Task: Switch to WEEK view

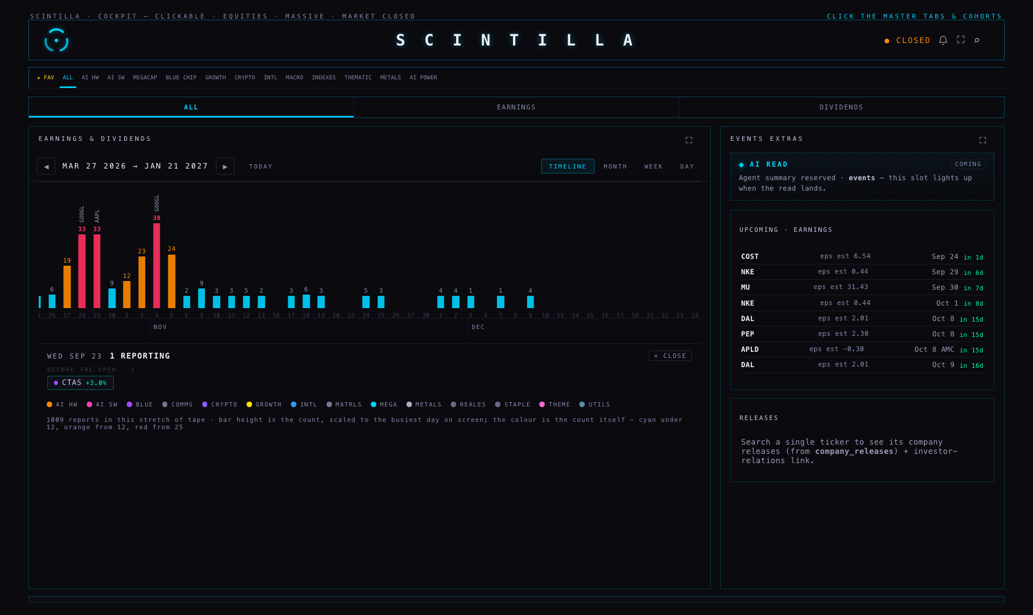Action: point(654,167)
